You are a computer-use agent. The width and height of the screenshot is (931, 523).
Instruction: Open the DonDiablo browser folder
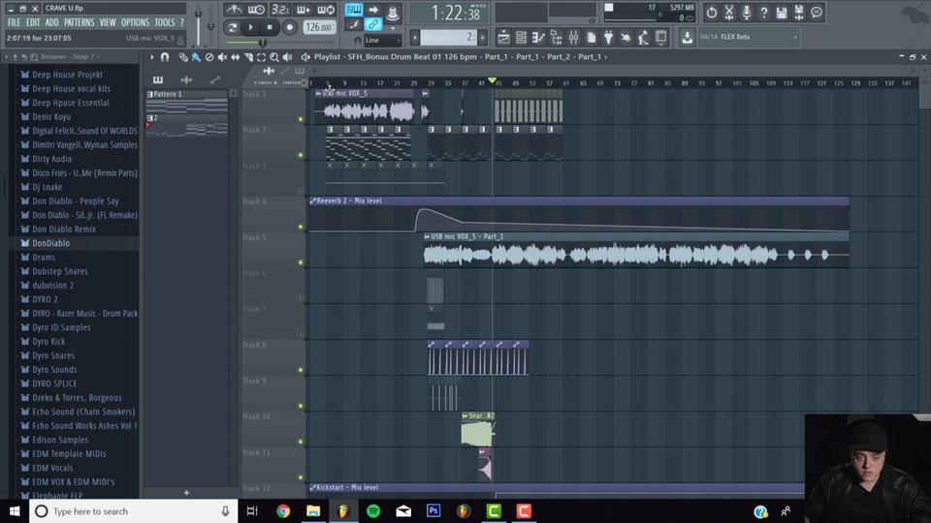click(50, 243)
